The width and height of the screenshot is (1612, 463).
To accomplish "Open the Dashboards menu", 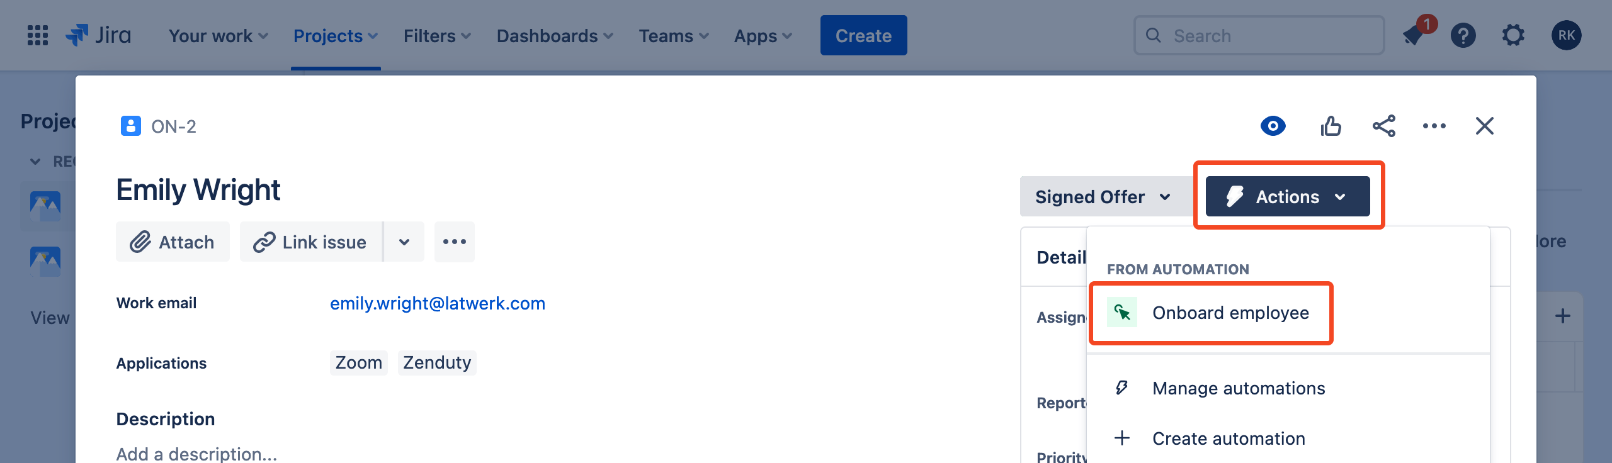I will pos(555,36).
